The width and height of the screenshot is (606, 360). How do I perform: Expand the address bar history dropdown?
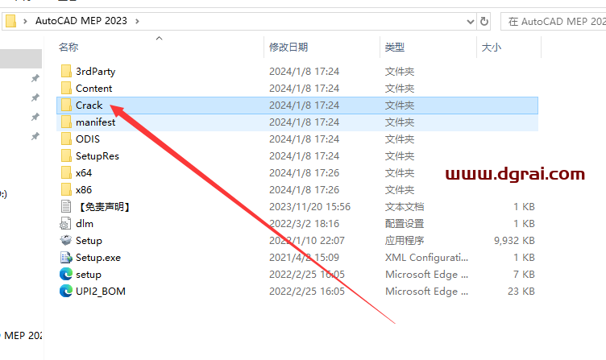pyautogui.click(x=471, y=22)
